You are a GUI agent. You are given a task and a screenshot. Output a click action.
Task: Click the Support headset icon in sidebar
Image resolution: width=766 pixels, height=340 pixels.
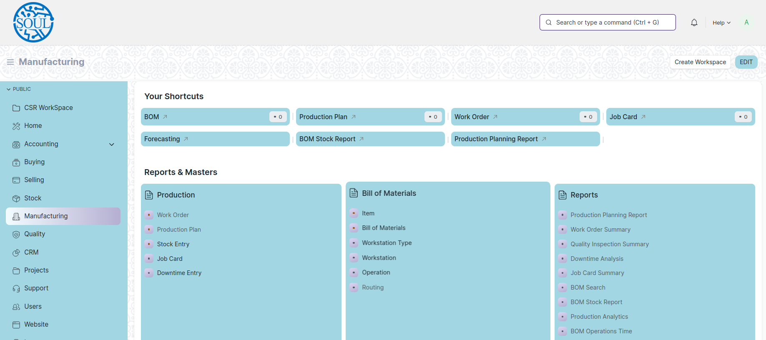click(16, 288)
